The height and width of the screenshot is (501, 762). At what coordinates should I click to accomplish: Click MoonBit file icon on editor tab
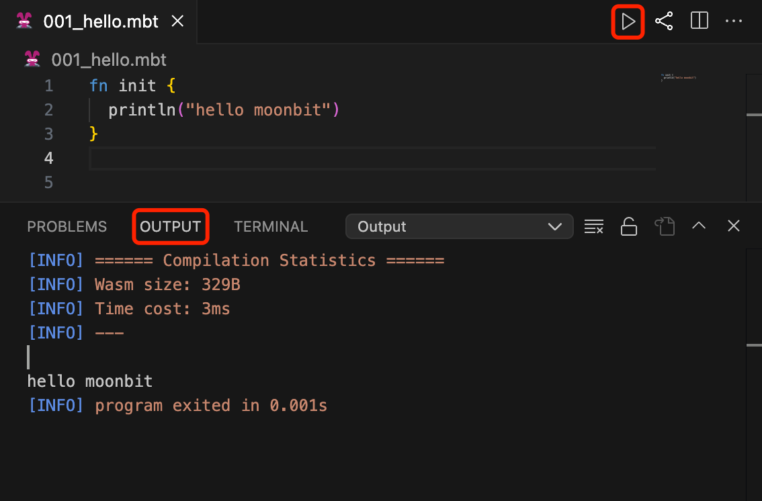24,21
